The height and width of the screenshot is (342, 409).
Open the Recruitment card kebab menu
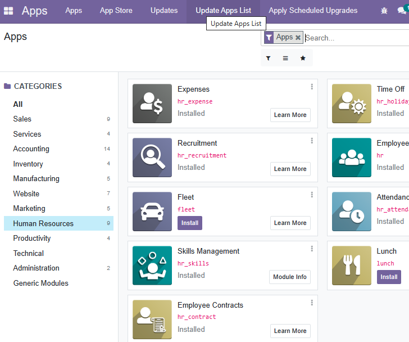coord(312,141)
